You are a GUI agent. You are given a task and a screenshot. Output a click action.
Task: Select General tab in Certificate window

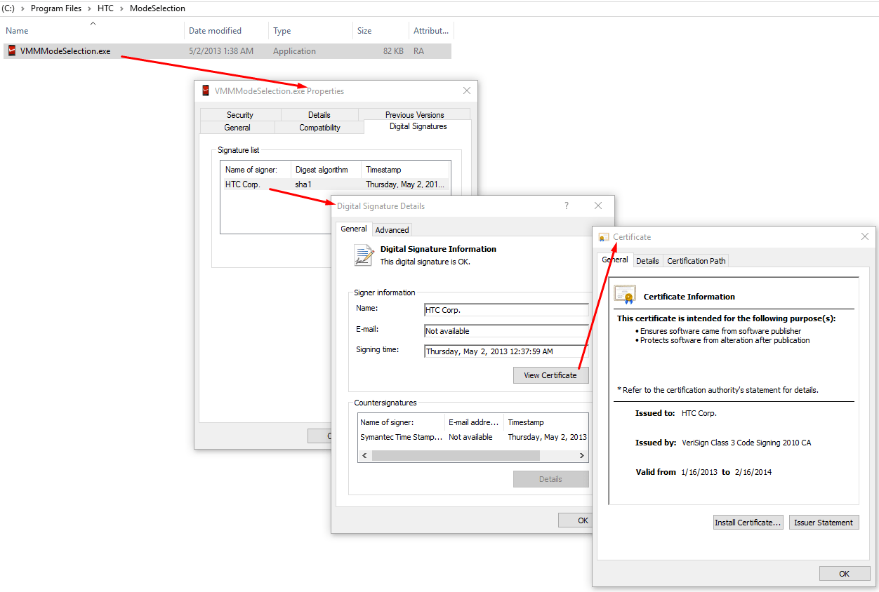click(x=615, y=260)
